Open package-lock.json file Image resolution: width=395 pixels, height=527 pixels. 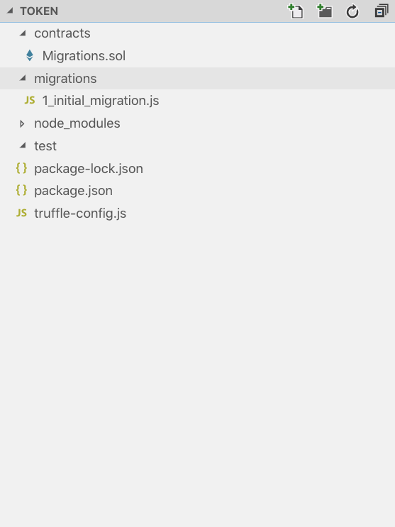pyautogui.click(x=89, y=169)
